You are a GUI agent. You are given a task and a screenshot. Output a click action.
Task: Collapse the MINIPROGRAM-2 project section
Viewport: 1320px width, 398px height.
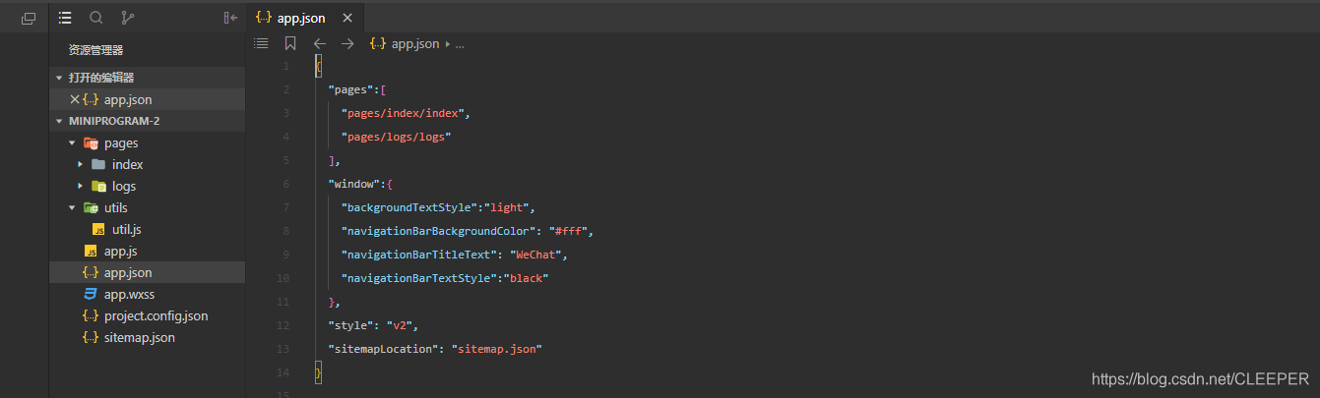(59, 121)
